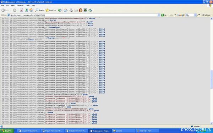Click the address bar URL field

tap(83, 15)
